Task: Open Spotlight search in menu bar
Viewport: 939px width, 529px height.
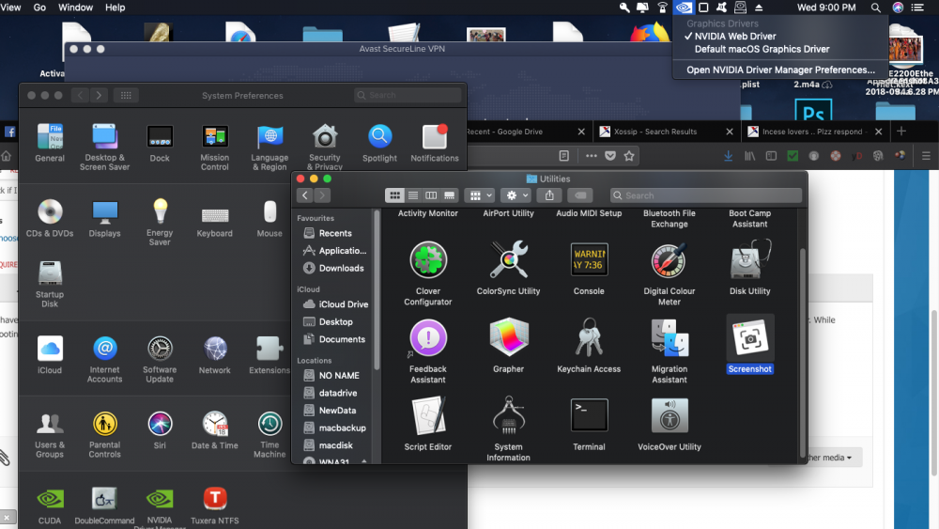Action: pyautogui.click(x=875, y=8)
